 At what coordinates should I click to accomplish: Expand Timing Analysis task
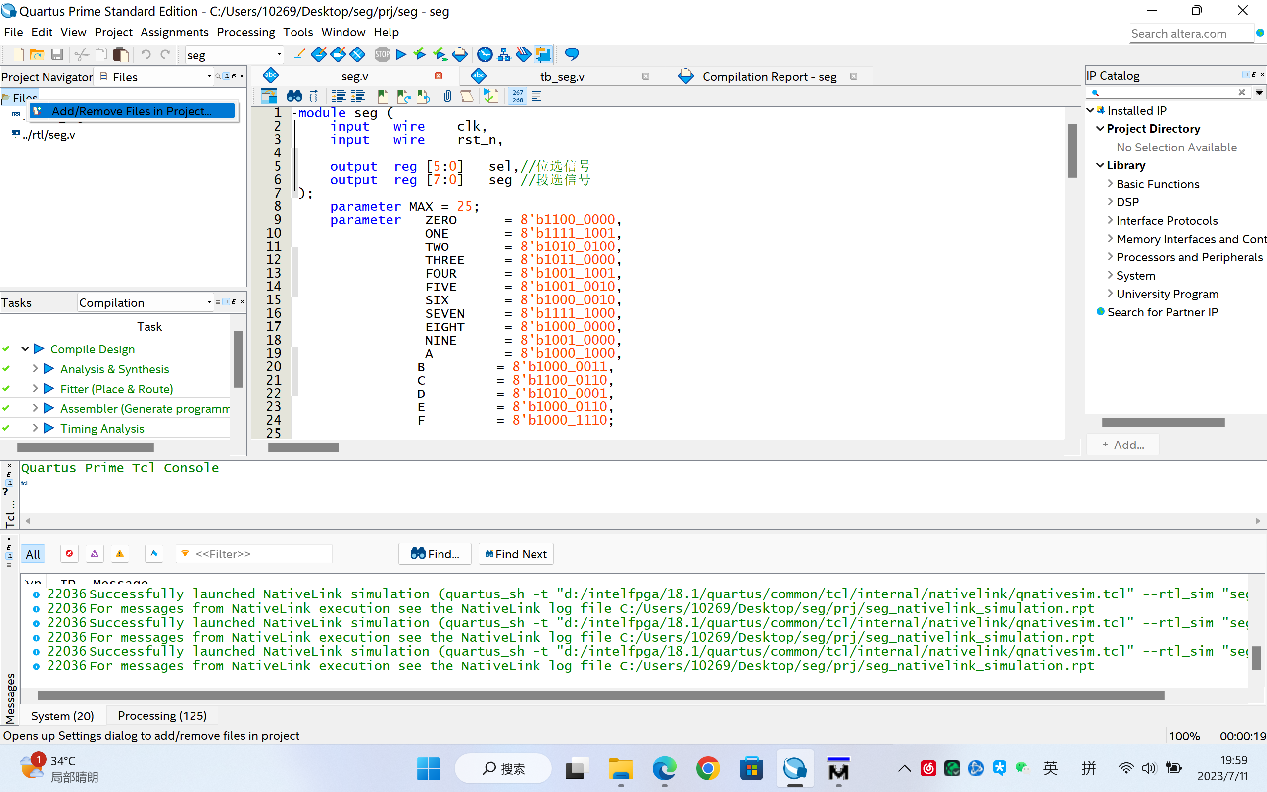(35, 428)
